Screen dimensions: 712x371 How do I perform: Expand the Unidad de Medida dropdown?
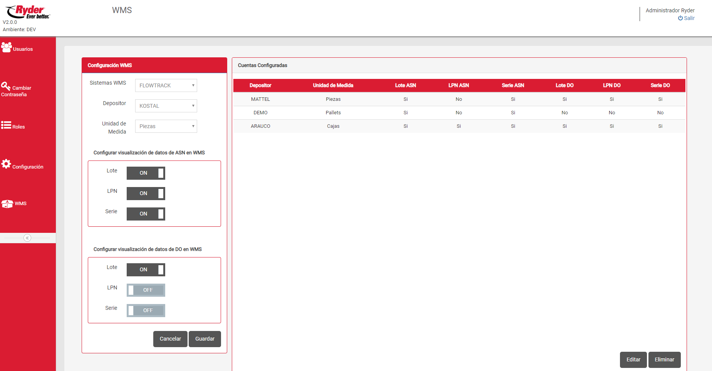coord(166,126)
